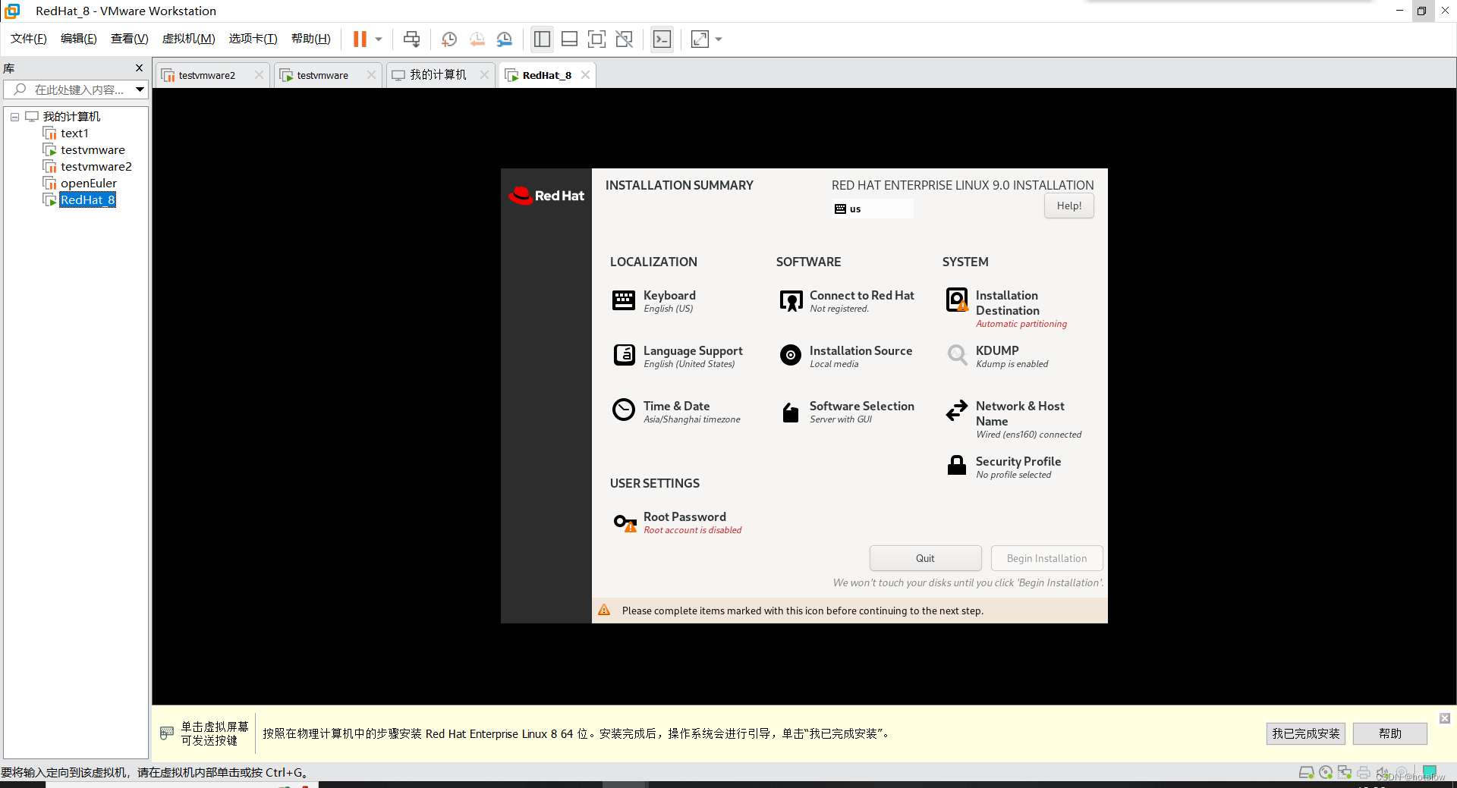Expand the stretch display dropdown arrow
Image resolution: width=1457 pixels, height=788 pixels.
pos(719,39)
